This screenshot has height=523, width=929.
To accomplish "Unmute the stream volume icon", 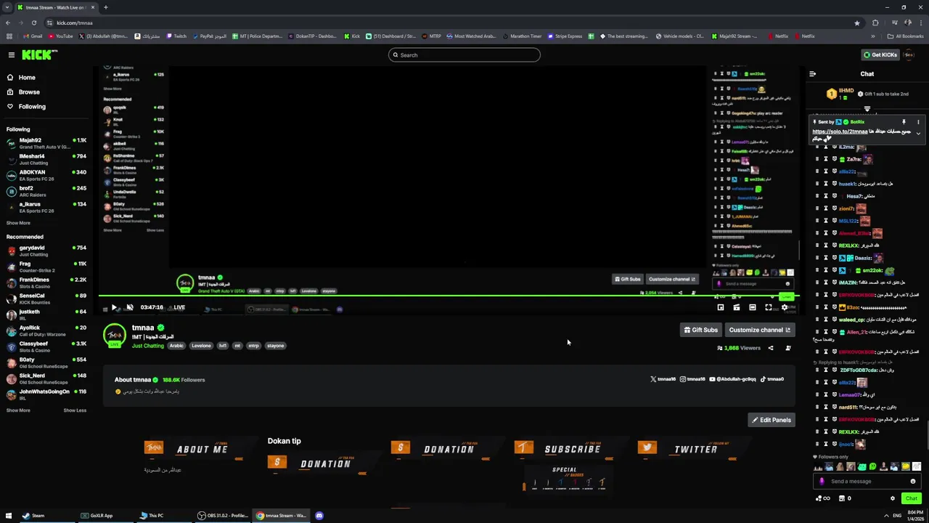I will click(129, 307).
